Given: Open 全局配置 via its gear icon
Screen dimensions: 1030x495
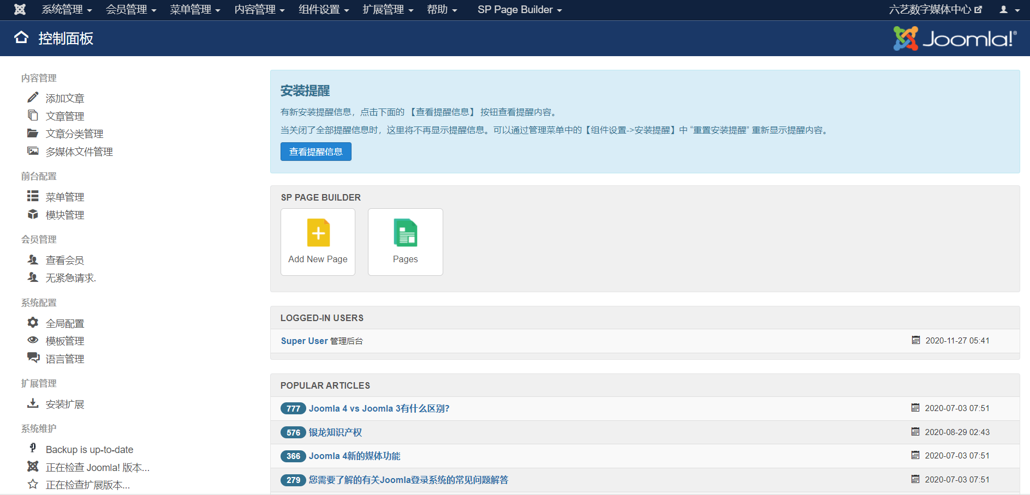Looking at the screenshot, I should coord(33,322).
